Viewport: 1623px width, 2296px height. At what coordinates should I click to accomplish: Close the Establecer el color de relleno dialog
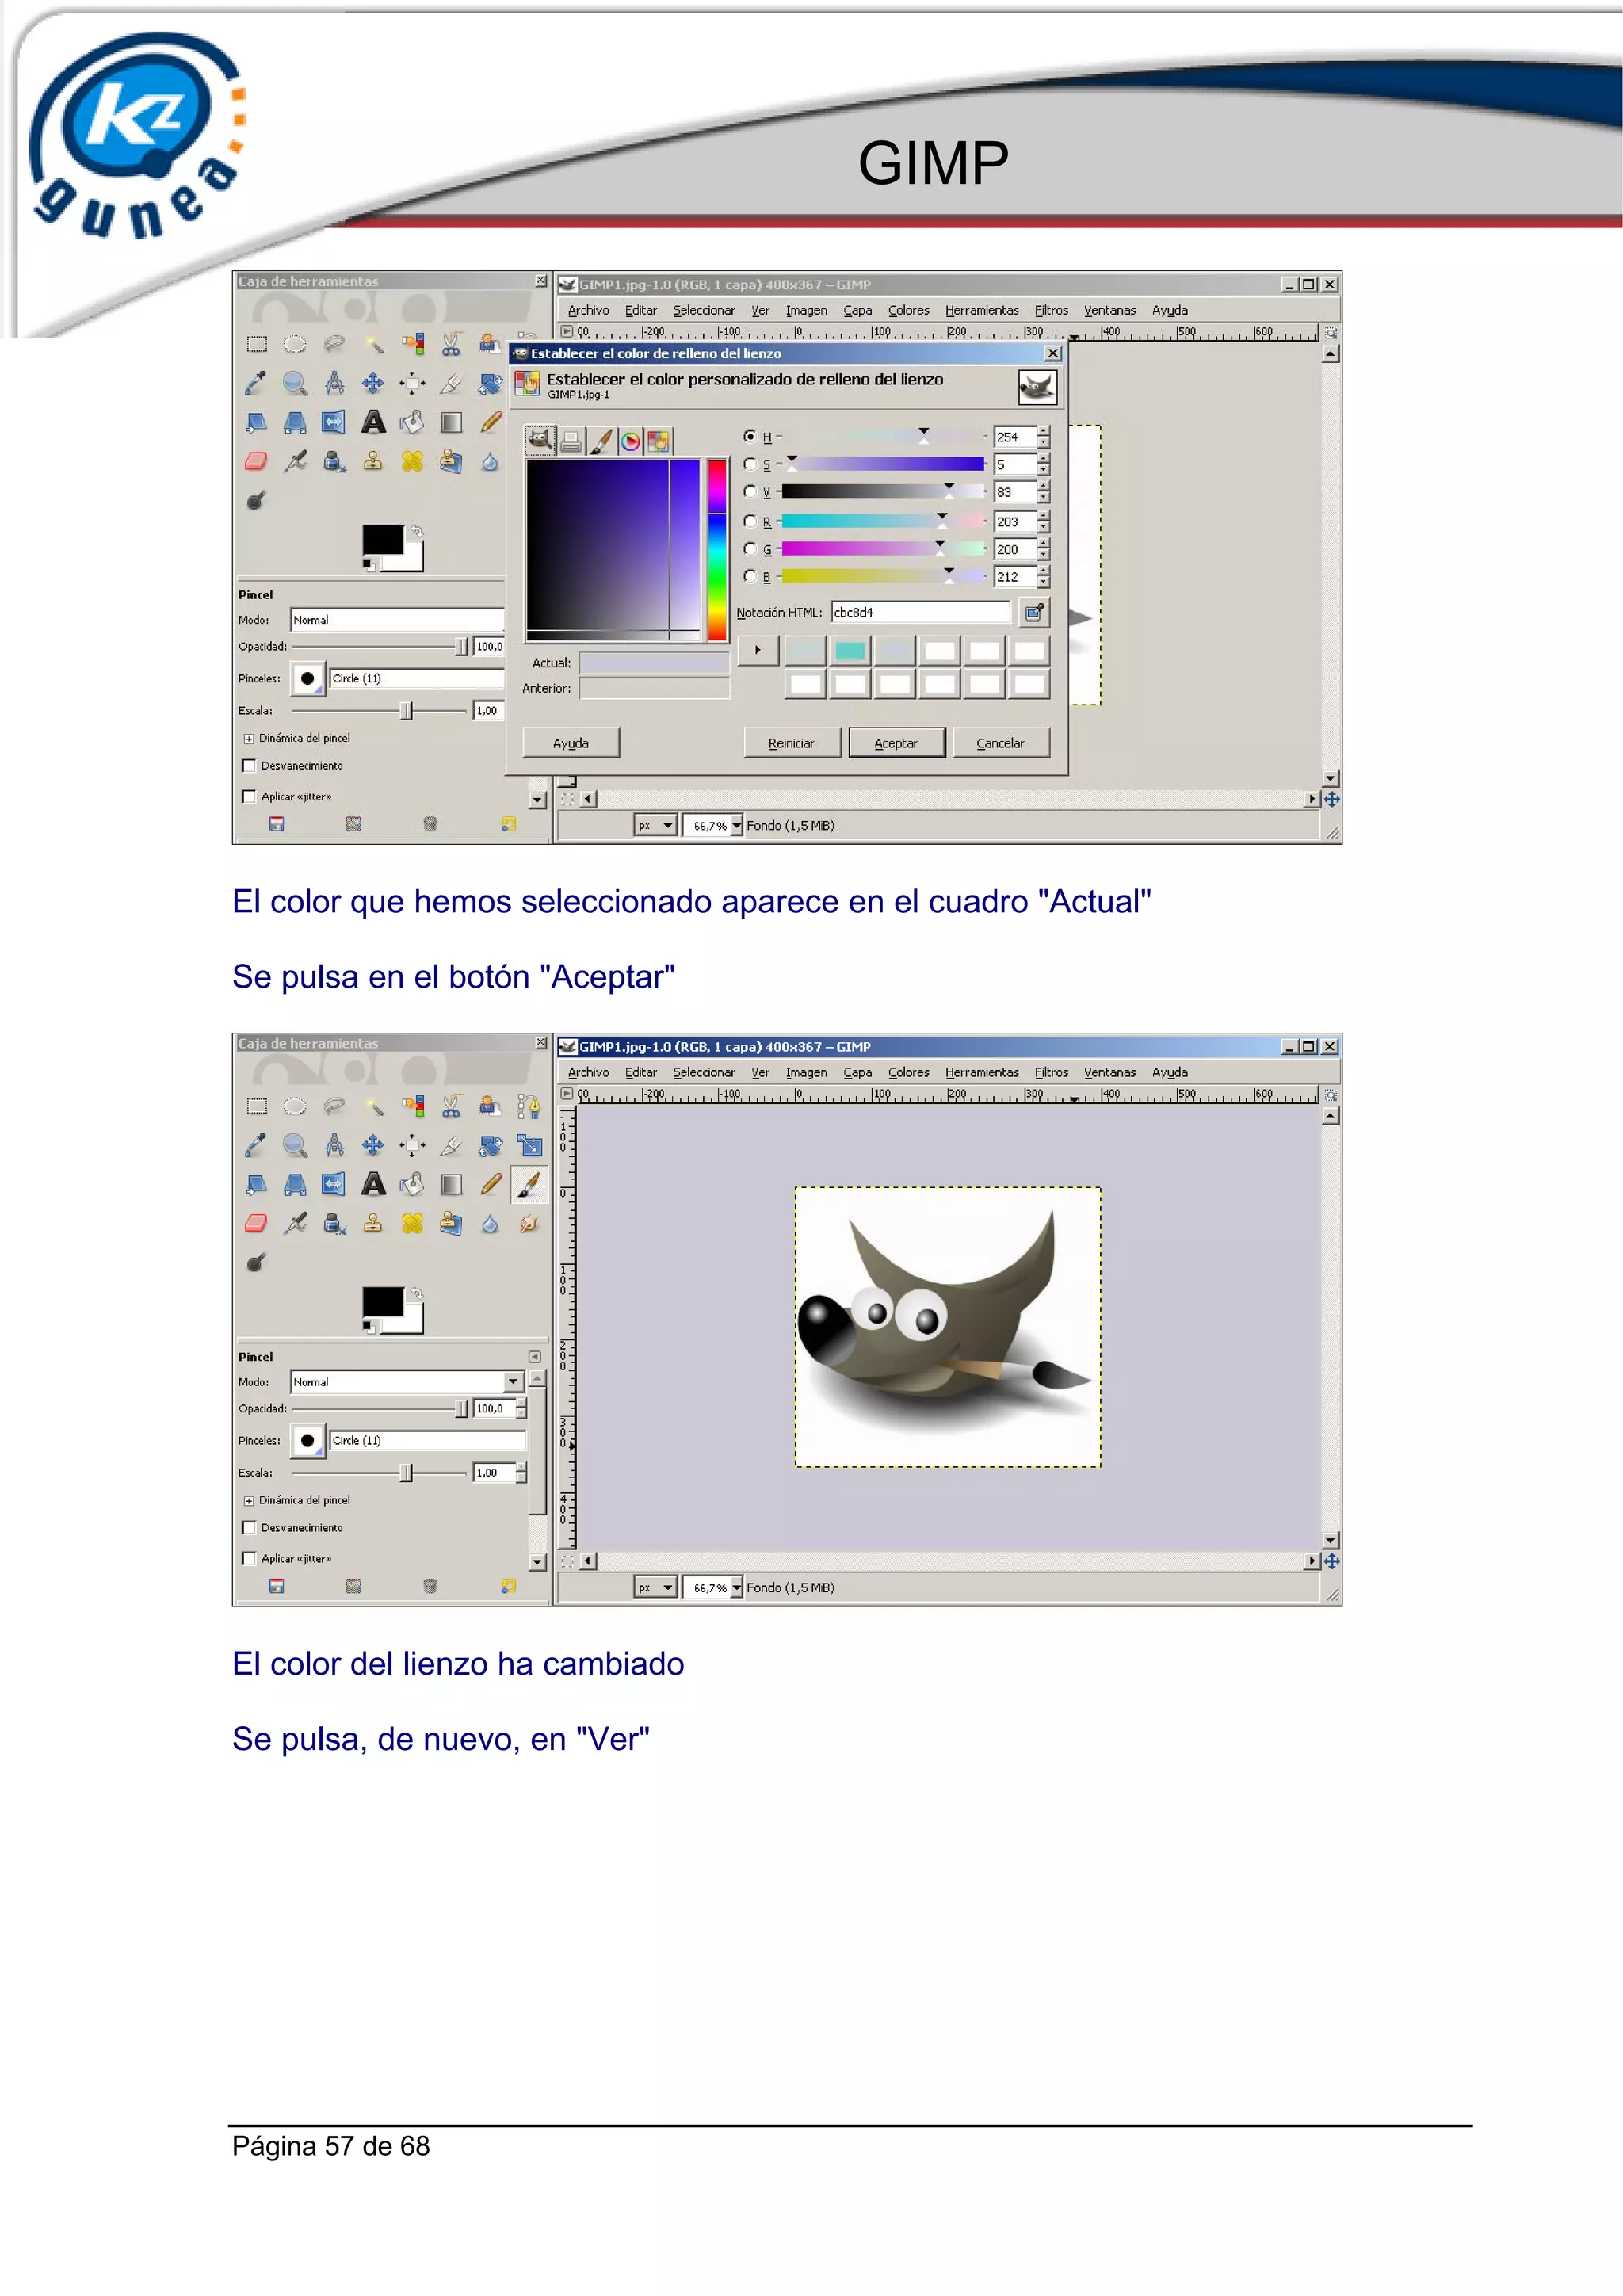(x=1052, y=353)
